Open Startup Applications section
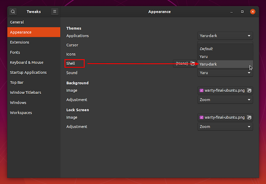Screen dimensions: 266x184 (x=34, y=72)
